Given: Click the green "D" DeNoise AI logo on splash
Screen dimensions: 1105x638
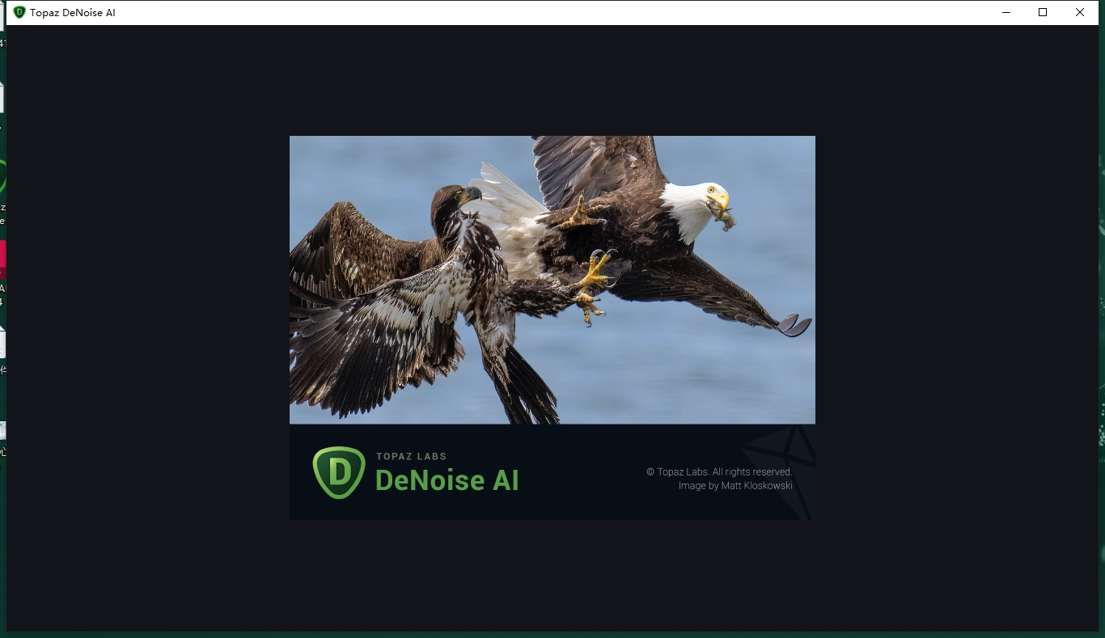Looking at the screenshot, I should click(x=338, y=472).
